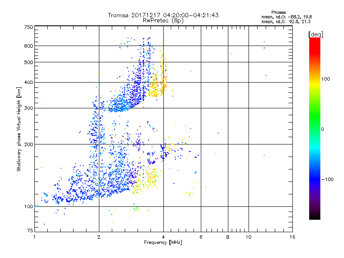Click the x-axis label '8'
344x258 pixels.
228,237
